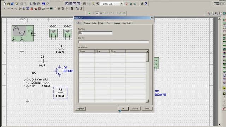The image size is (226, 127).
Task: Start simulation with the green Run button
Action: (x=89, y=13)
